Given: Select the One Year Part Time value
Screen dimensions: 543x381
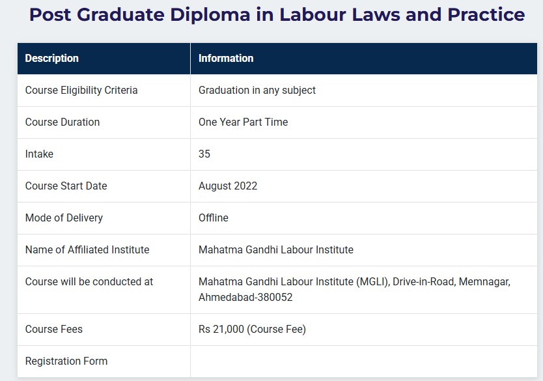Looking at the screenshot, I should tap(243, 122).
